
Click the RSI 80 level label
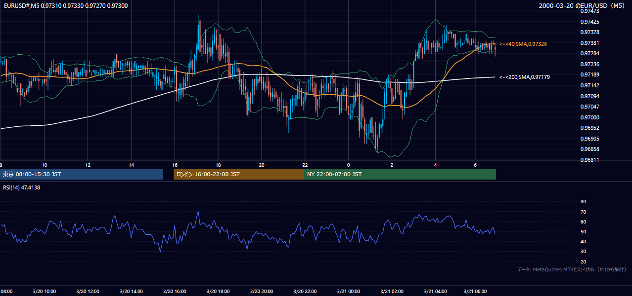(583, 202)
